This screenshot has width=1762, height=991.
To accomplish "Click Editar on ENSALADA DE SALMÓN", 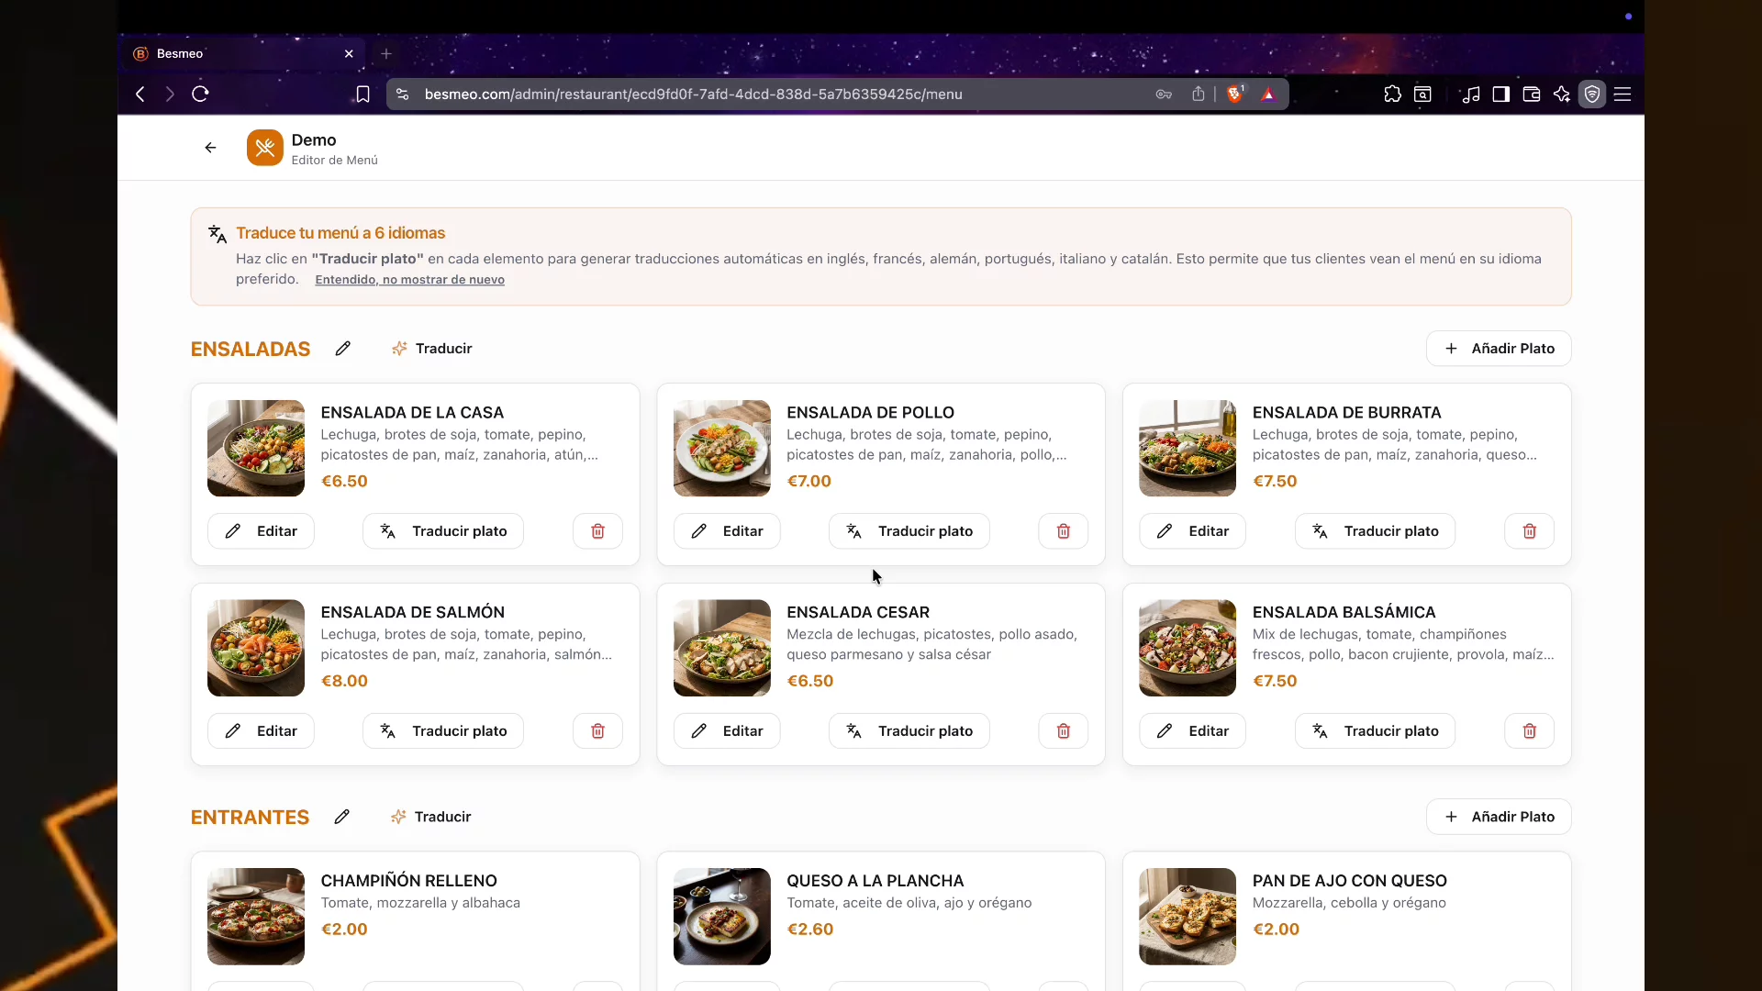I will [x=261, y=731].
